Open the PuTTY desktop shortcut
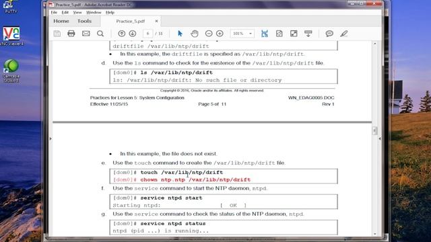This screenshot has height=242, width=431. [x=11, y=7]
